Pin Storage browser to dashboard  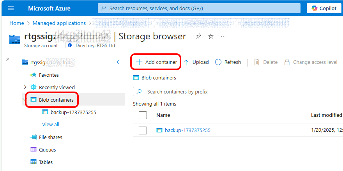[198, 37]
